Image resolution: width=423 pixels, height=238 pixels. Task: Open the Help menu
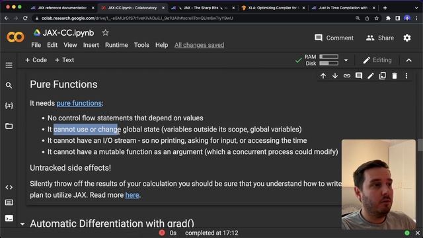click(x=161, y=45)
